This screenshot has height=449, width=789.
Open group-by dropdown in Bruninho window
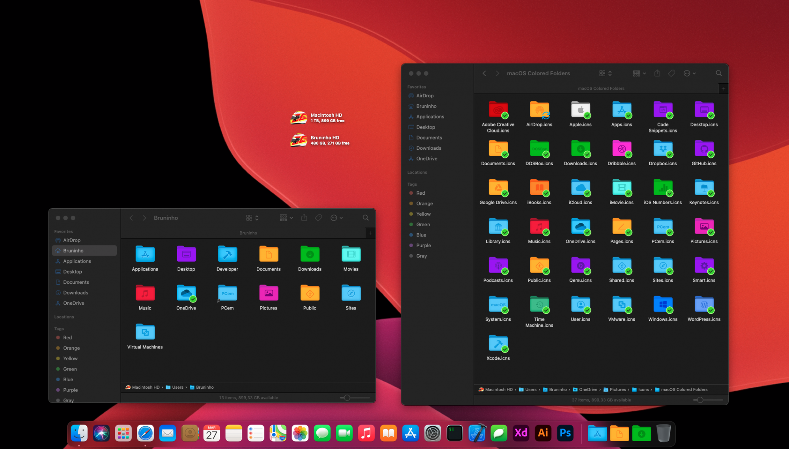286,218
